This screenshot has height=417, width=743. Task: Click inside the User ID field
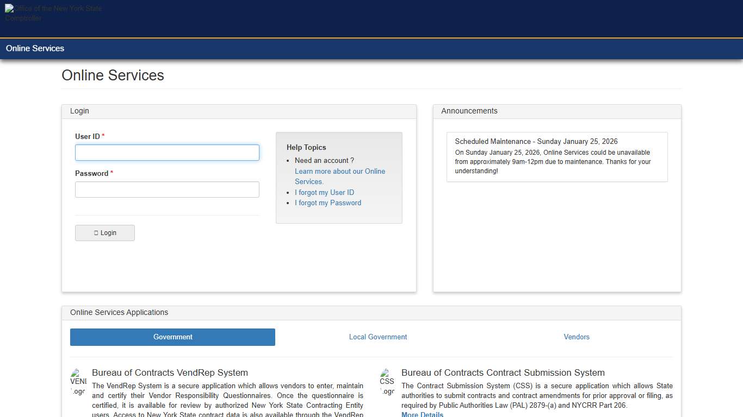coord(167,153)
